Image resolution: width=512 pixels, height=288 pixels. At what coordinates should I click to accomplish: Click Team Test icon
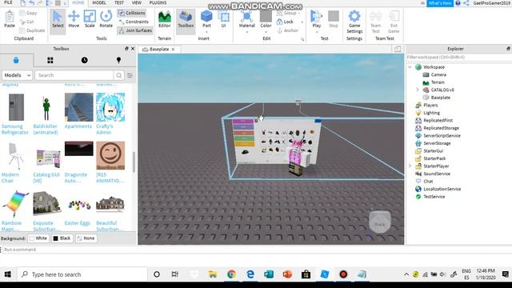pos(375,22)
